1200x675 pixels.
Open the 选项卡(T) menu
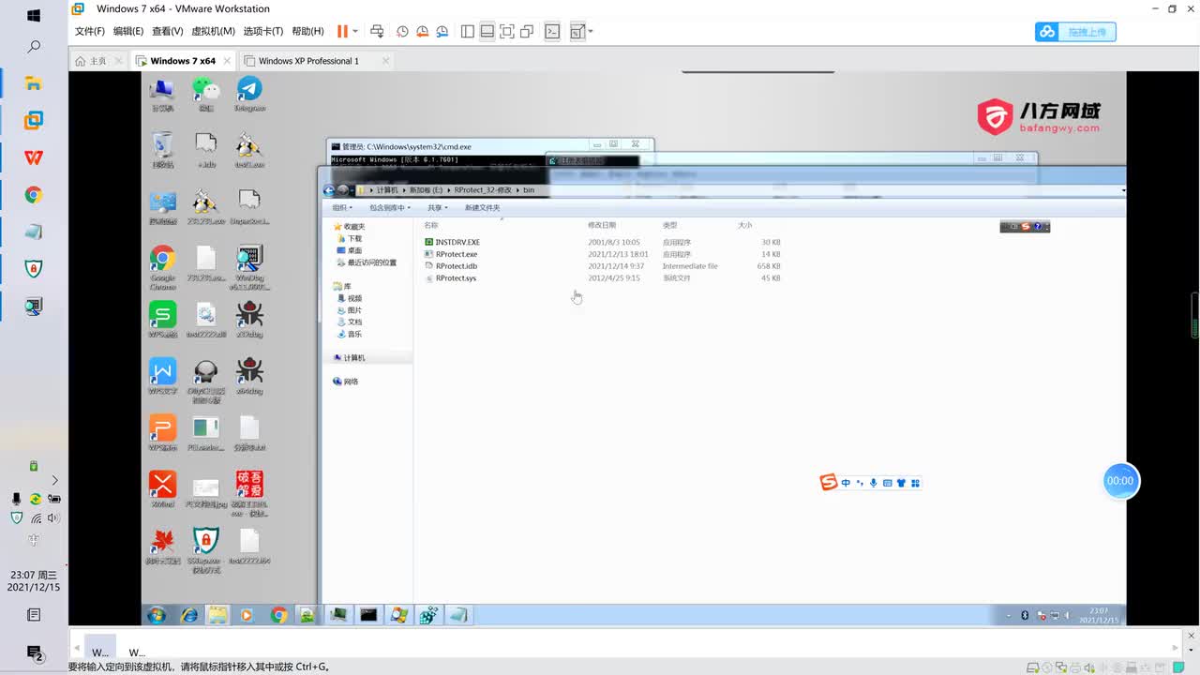pyautogui.click(x=263, y=31)
